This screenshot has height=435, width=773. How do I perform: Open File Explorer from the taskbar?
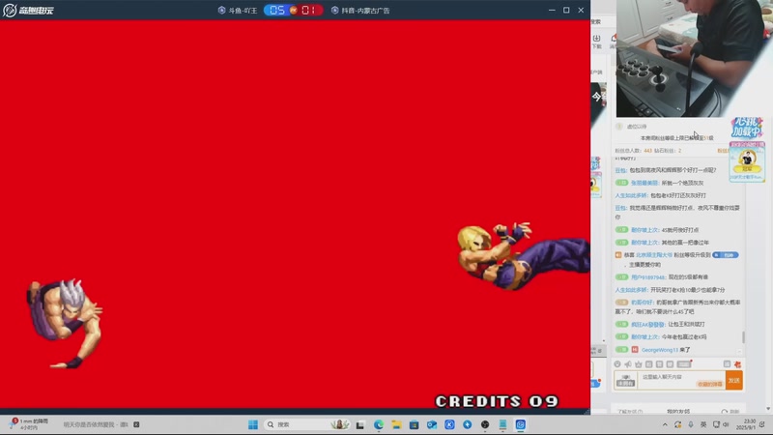click(x=396, y=424)
